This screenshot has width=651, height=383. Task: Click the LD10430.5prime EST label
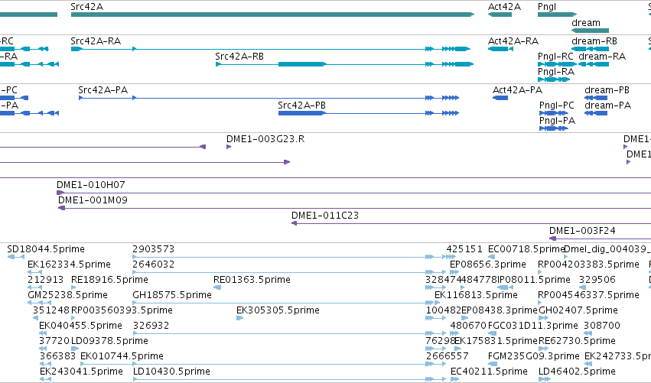[171, 372]
